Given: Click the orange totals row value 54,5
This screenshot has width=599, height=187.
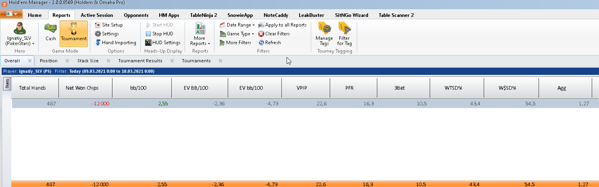Looking at the screenshot, I should tap(530, 184).
